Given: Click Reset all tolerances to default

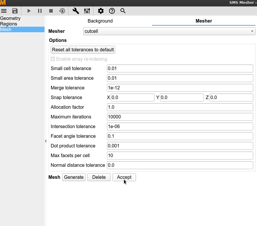Looking at the screenshot, I should coord(83,50).
